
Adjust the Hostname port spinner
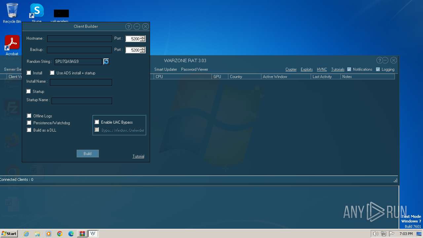[142, 39]
